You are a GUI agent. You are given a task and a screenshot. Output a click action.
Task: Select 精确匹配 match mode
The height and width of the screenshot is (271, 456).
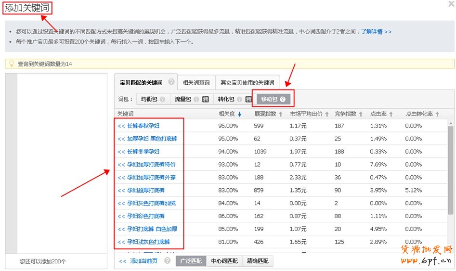[258, 261]
